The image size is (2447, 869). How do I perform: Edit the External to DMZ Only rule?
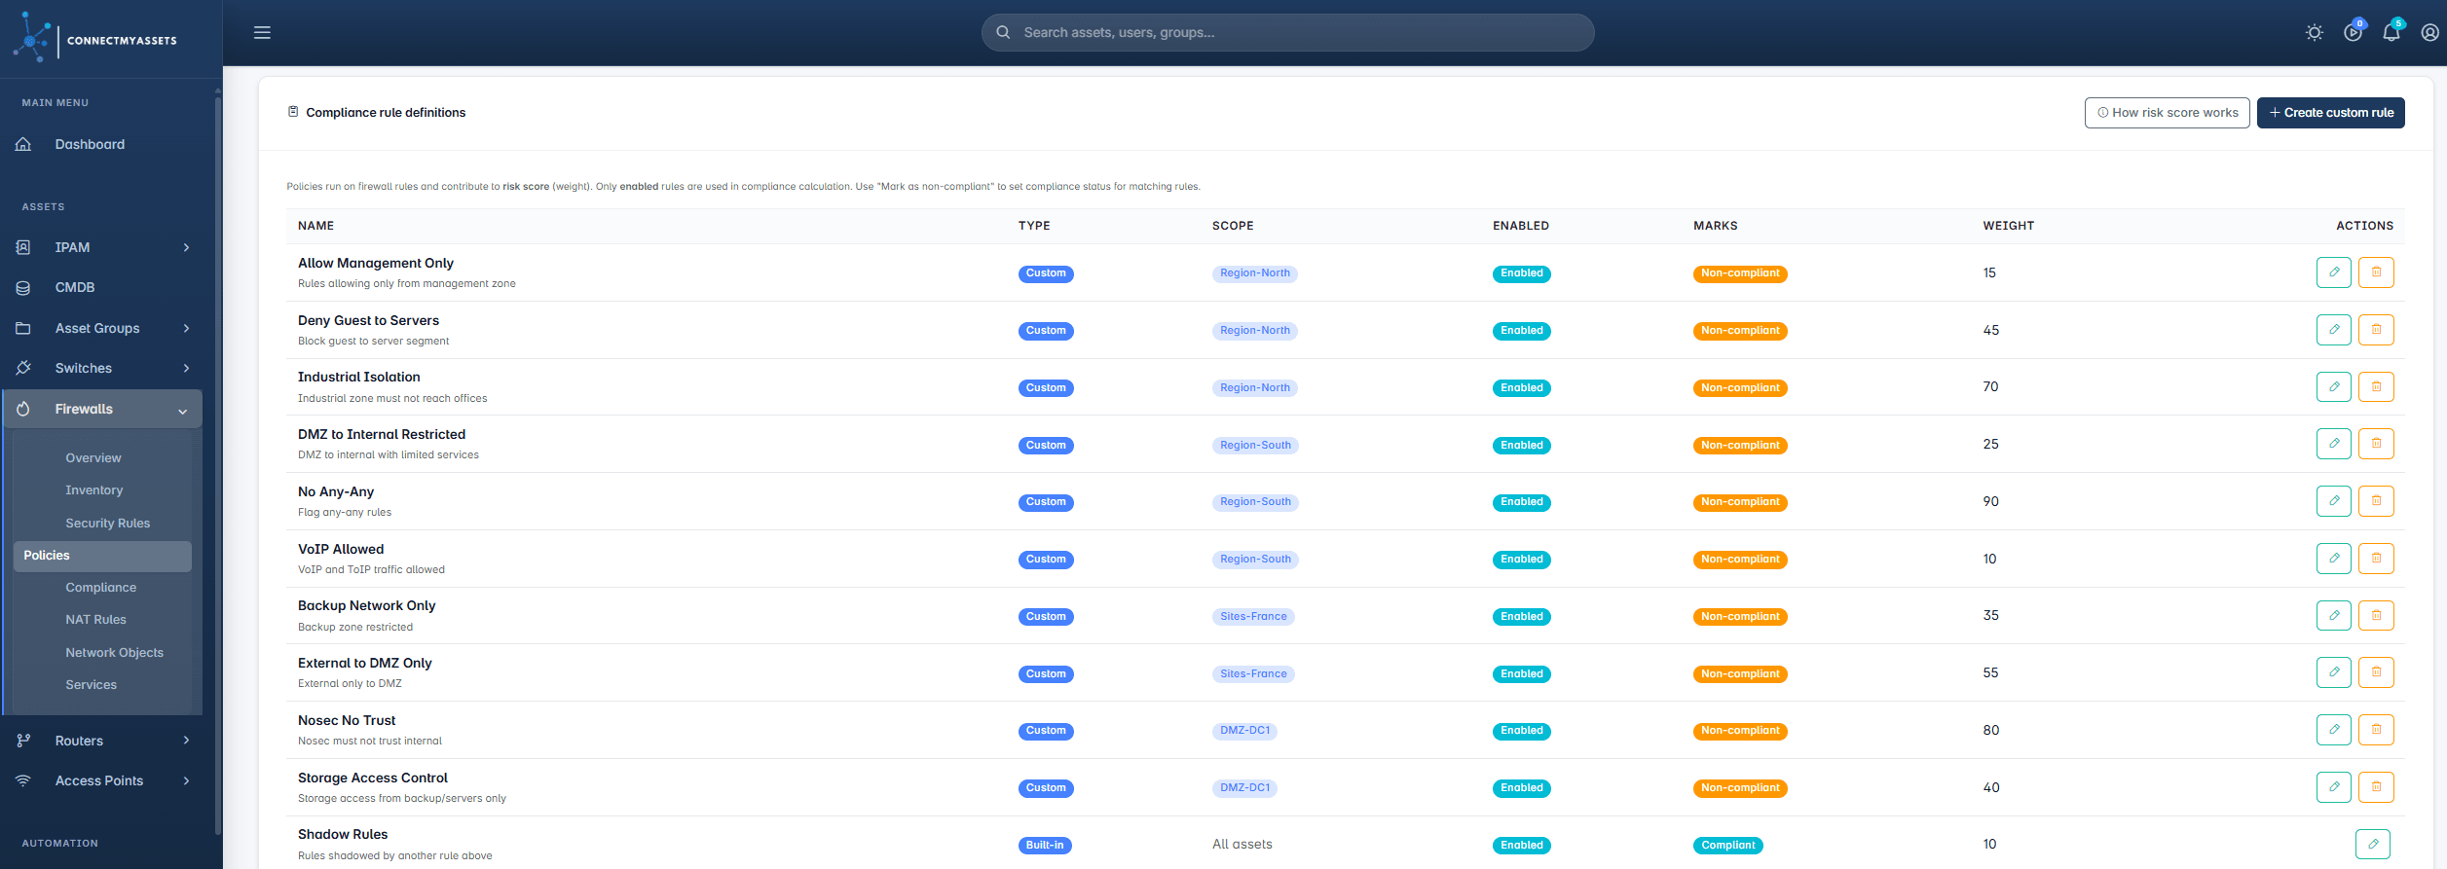pos(2334,672)
